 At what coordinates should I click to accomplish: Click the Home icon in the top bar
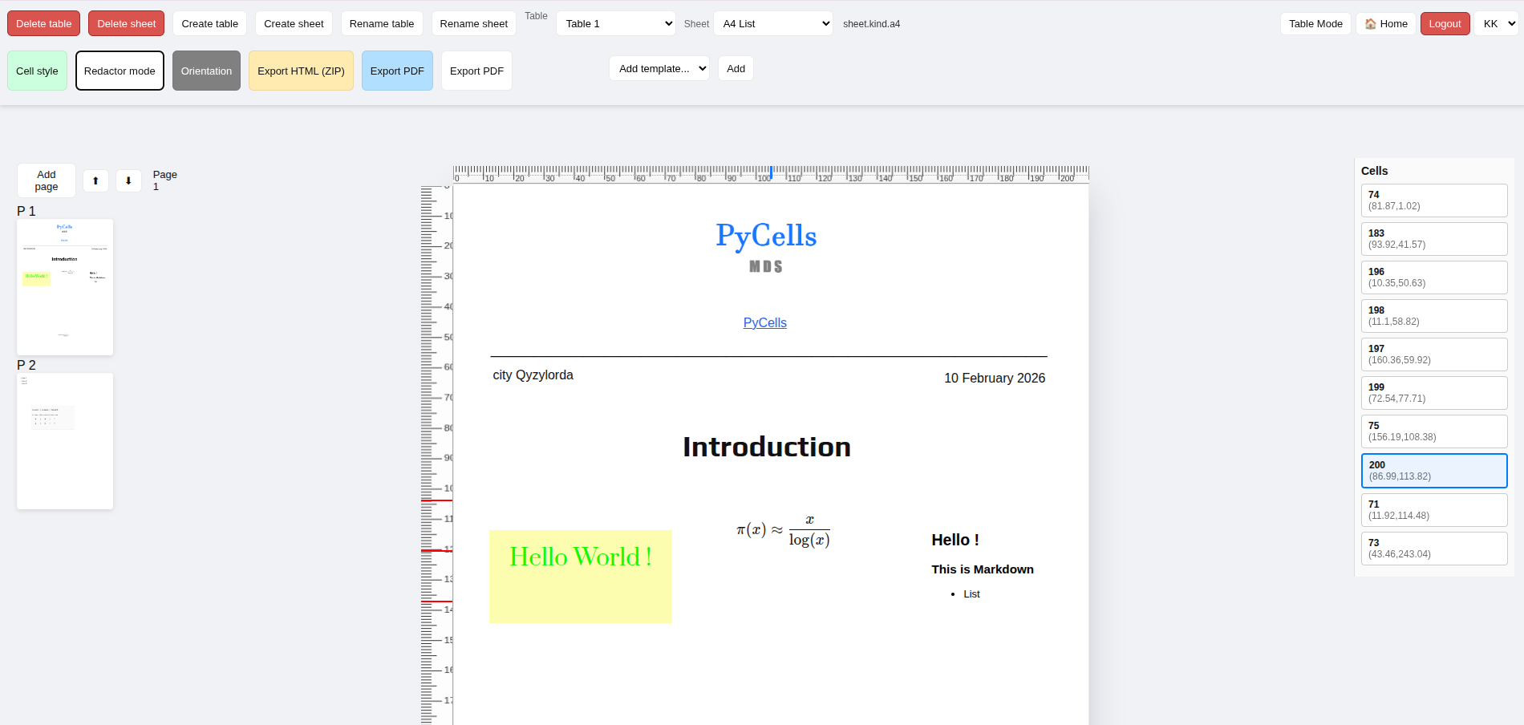click(1385, 23)
